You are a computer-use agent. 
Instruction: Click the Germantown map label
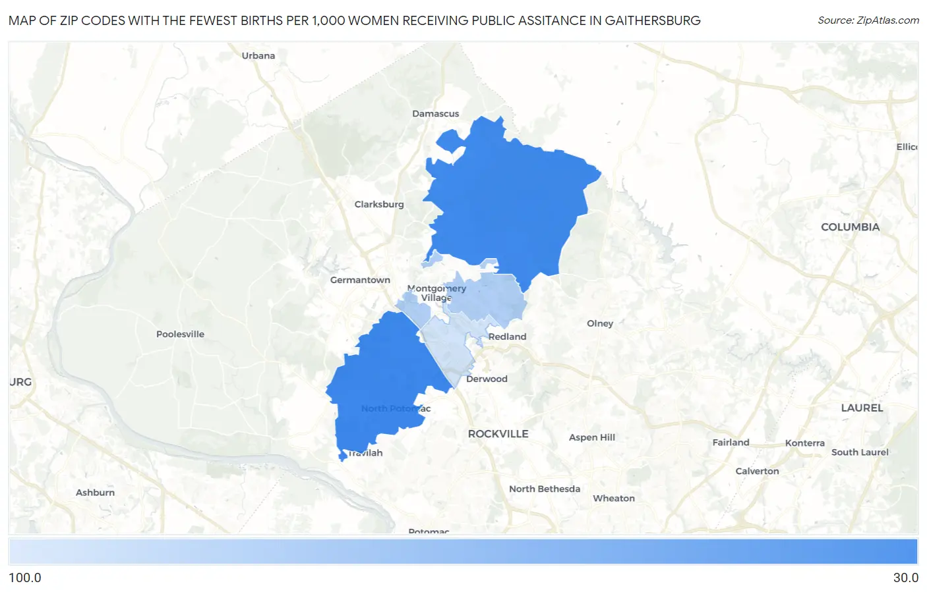coord(360,280)
